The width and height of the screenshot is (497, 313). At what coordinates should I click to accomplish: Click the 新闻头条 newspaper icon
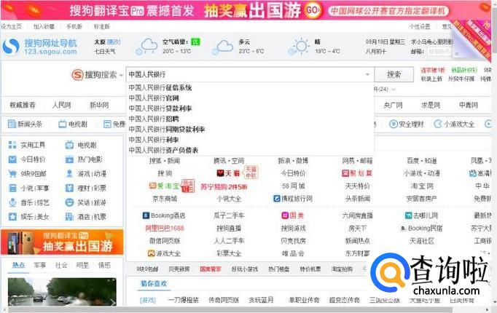pos(12,124)
